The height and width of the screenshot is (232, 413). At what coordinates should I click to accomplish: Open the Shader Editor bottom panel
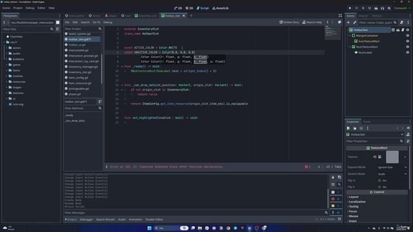click(154, 219)
